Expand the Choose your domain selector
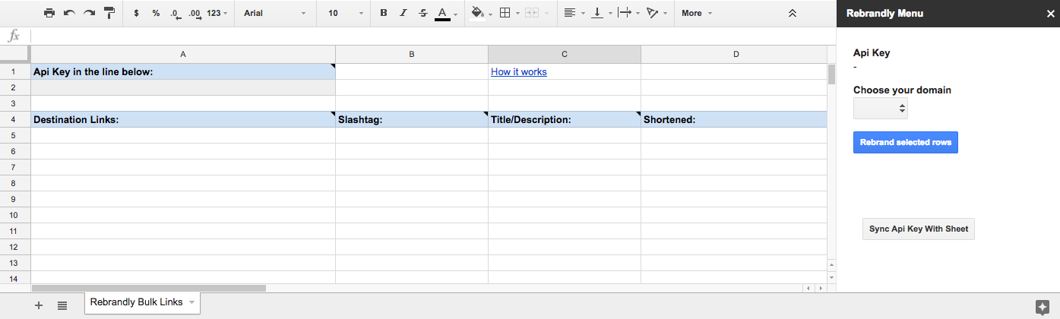 pos(881,109)
